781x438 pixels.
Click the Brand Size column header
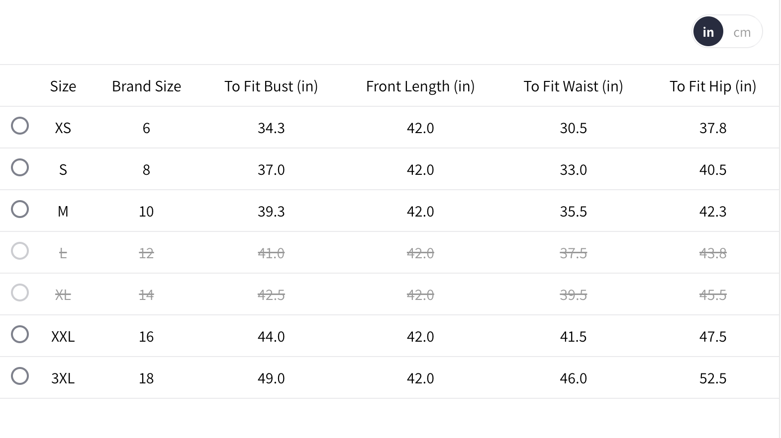tap(146, 86)
